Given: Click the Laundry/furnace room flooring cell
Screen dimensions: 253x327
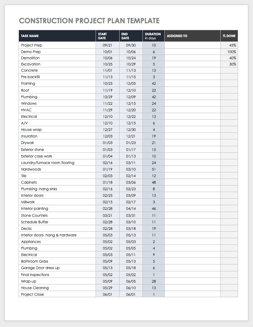Looking at the screenshot, I should coord(48,163).
